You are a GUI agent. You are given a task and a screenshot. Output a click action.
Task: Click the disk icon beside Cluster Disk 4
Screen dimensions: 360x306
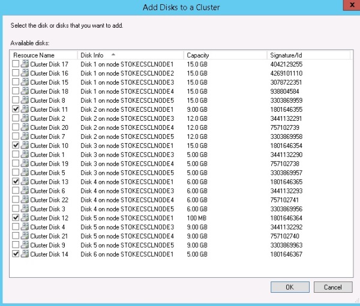25,227
